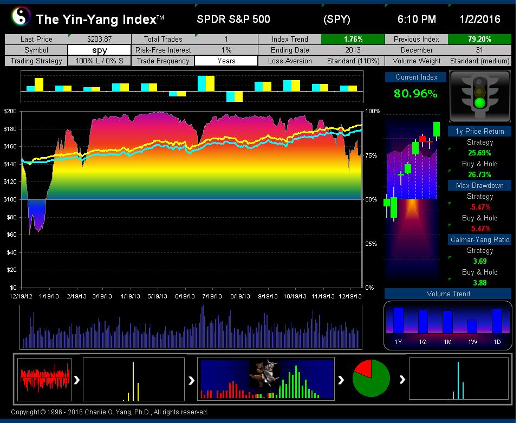Click the Risk-Free Interest 1% value
520x423 pixels.
(x=226, y=50)
